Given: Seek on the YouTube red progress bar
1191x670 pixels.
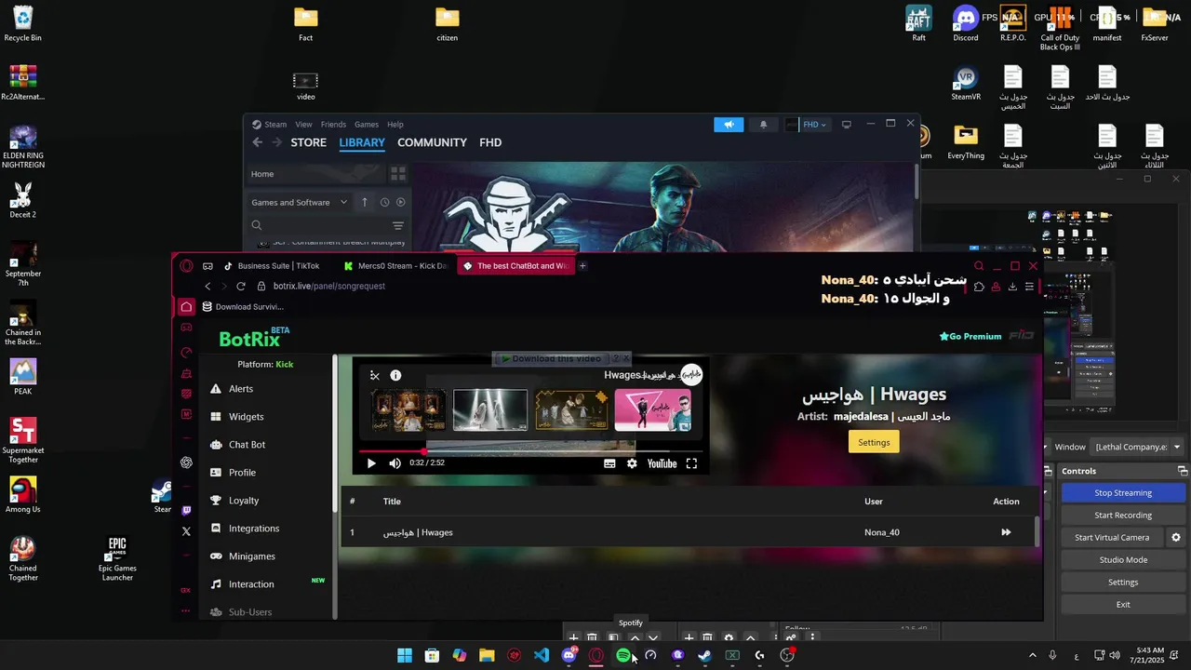Looking at the screenshot, I should [x=530, y=450].
